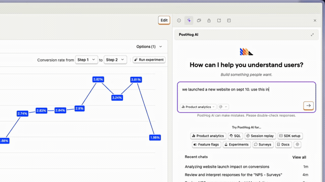Open the info panel icon in side toolbar

coord(179,20)
